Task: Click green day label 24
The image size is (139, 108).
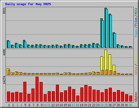Action: tap(102, 105)
